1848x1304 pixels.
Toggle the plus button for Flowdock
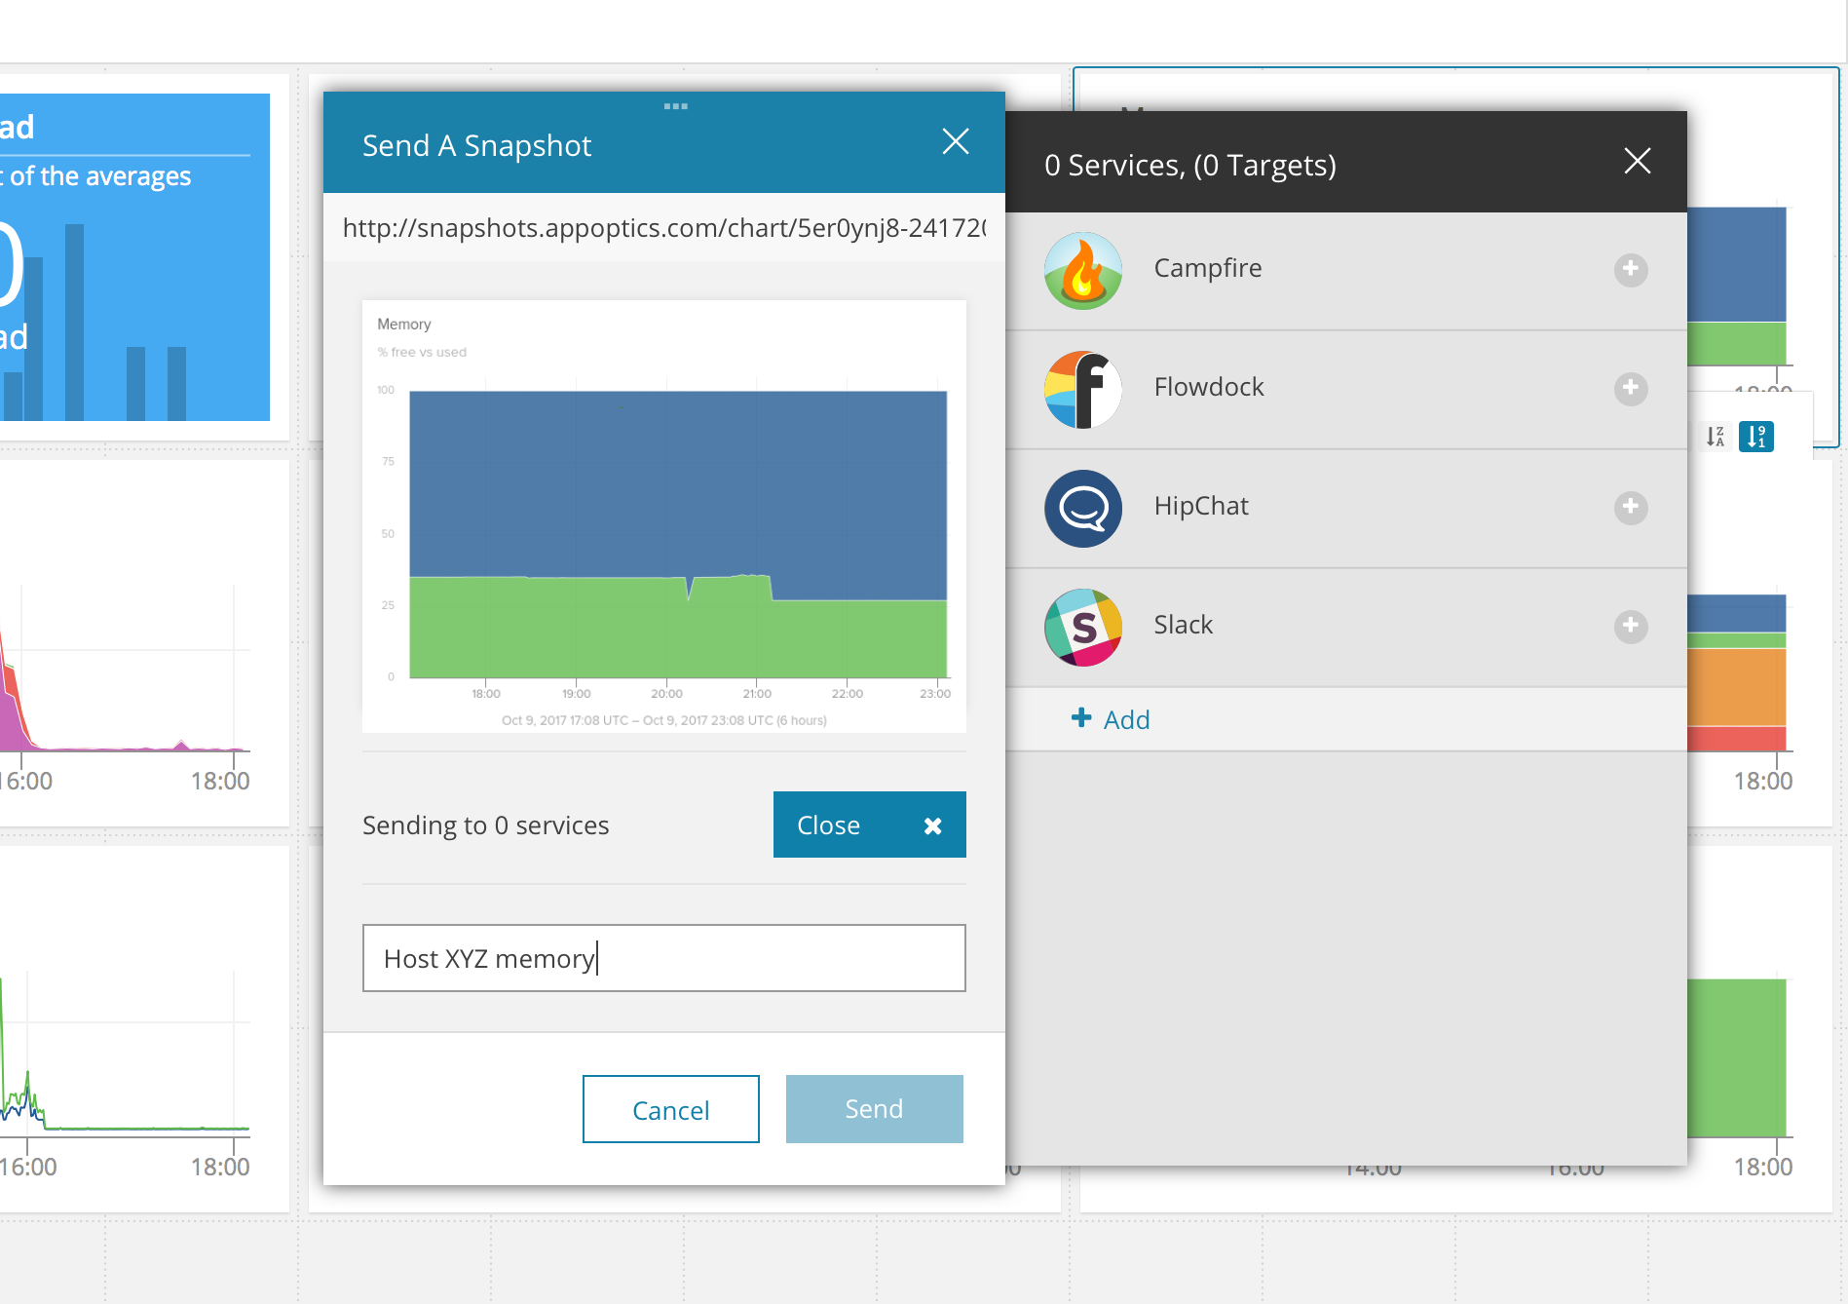[x=1630, y=389]
